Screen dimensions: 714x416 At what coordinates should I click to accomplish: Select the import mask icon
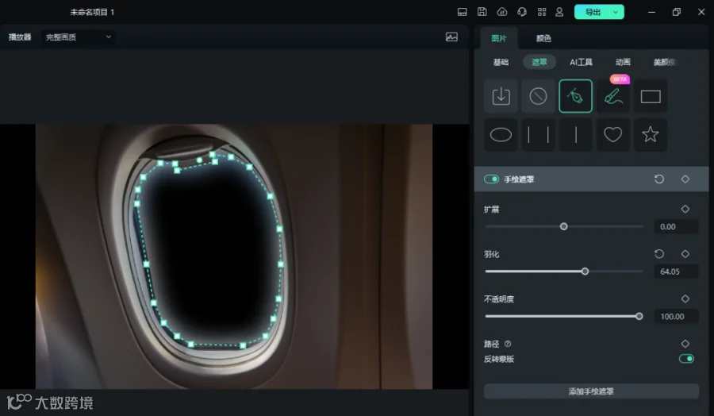[501, 96]
